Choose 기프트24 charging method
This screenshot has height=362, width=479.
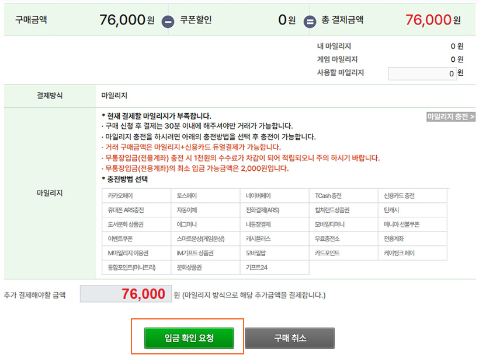(x=257, y=268)
